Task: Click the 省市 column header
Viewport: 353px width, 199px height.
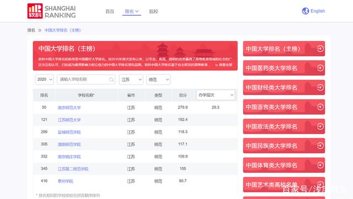Action: coord(131,95)
